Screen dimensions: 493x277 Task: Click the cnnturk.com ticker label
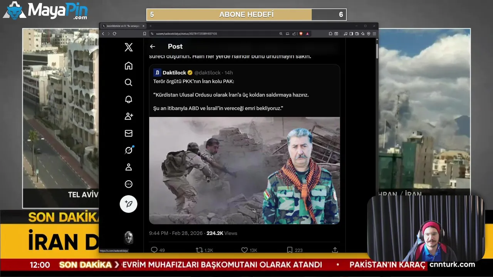[452, 265]
